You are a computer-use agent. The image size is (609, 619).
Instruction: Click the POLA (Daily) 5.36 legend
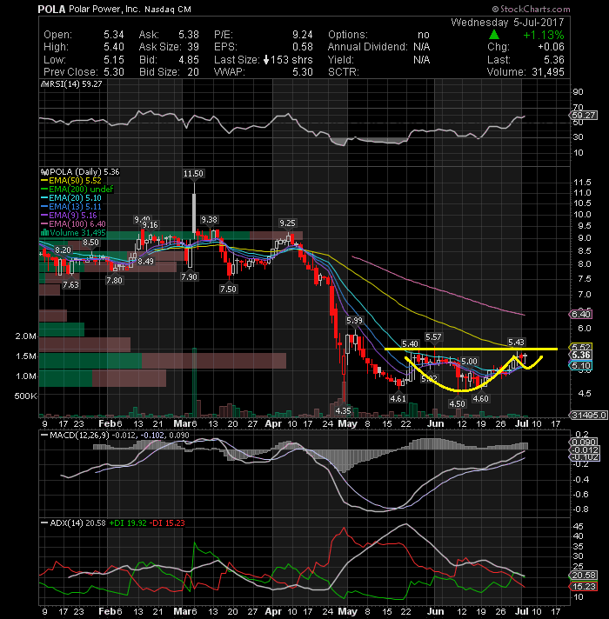pyautogui.click(x=80, y=172)
